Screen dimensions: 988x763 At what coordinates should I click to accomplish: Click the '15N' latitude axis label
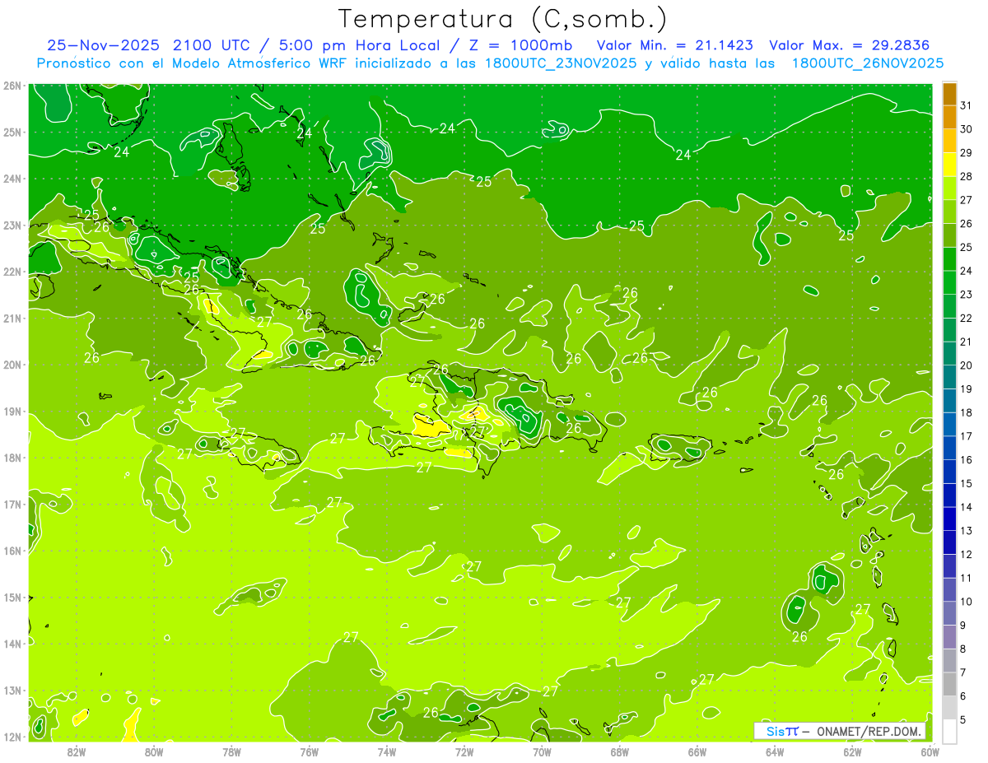tap(12, 598)
